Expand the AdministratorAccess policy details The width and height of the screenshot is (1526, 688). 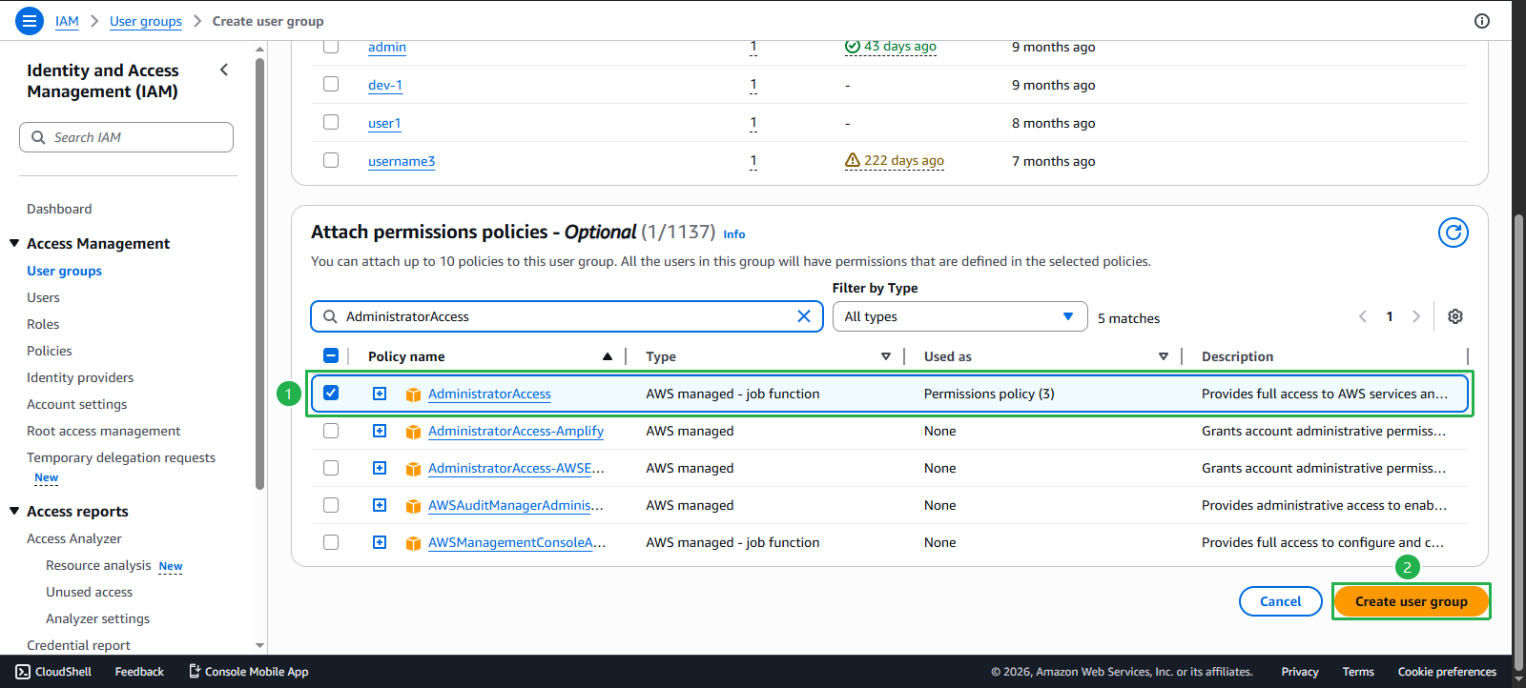380,394
